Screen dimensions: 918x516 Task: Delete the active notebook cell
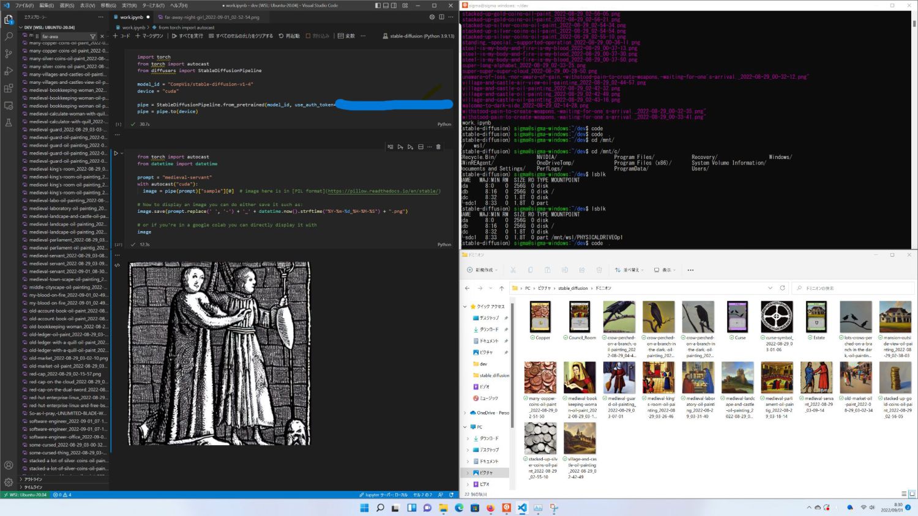click(438, 147)
